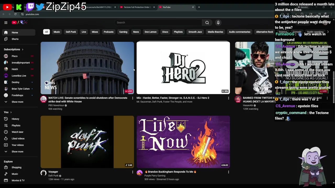Open Destiny subscription channel

click(18, 82)
